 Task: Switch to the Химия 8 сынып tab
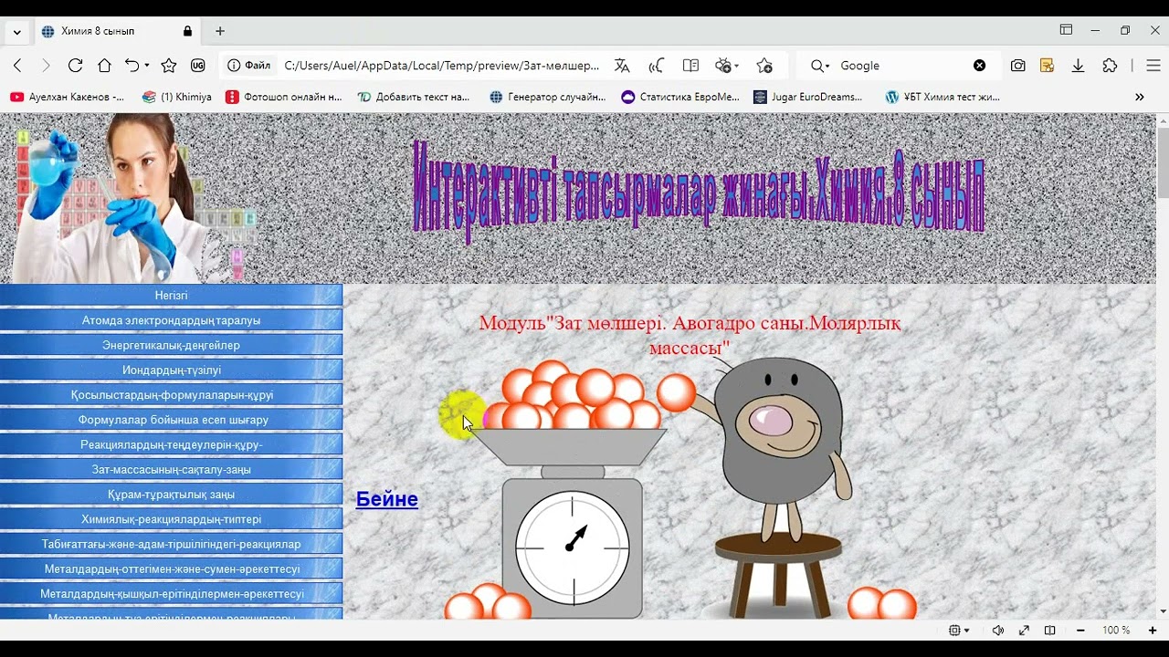pos(117,31)
